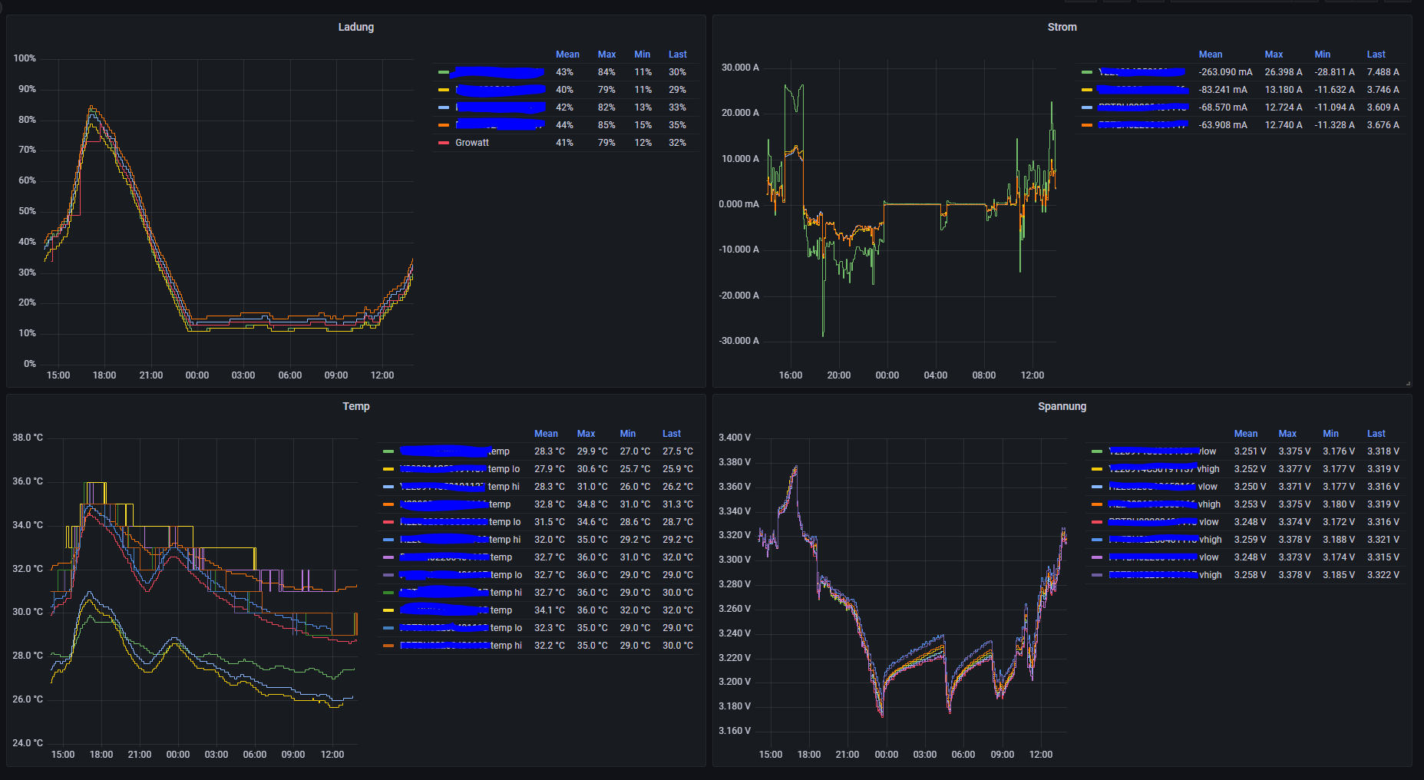The width and height of the screenshot is (1424, 780).
Task: Sort Spannung legend by Min column
Action: tap(1330, 434)
